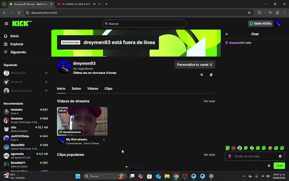Open Chrome profile icon

point(277,13)
